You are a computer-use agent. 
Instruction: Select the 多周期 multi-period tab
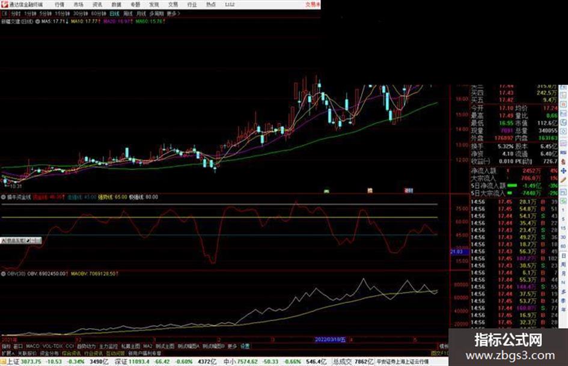(156, 14)
